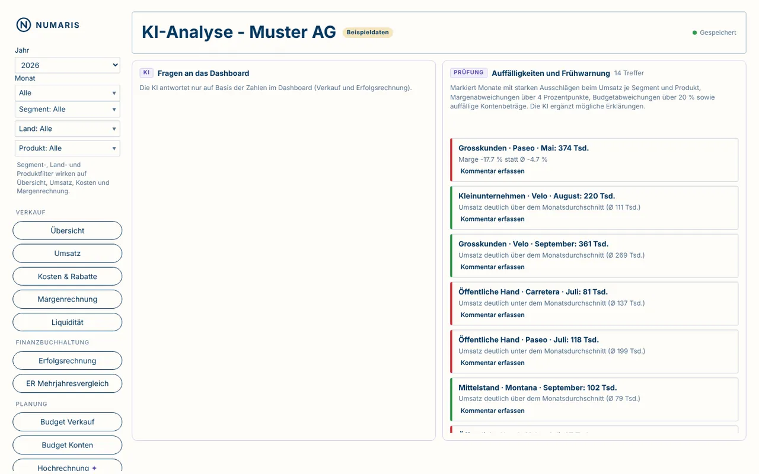Expand the Produkt: Alle filter
Viewport: 759px width, 474px height.
click(68, 148)
